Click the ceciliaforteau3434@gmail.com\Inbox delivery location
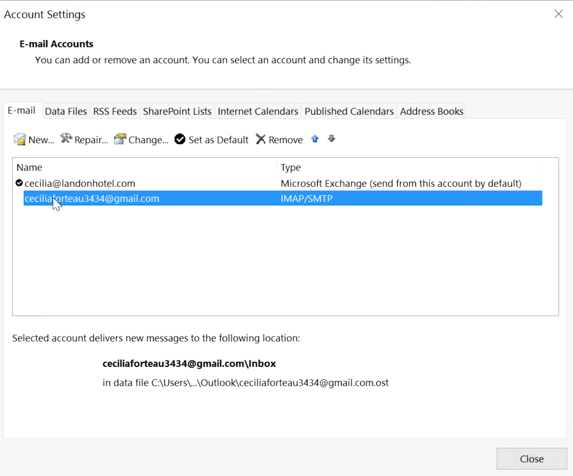The image size is (573, 476). [189, 364]
